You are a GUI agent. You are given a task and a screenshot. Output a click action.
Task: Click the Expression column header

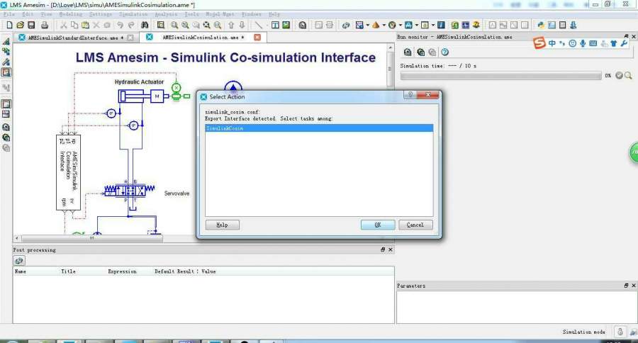coord(122,271)
